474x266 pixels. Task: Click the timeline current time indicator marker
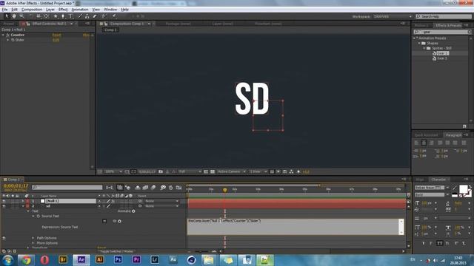point(224,190)
